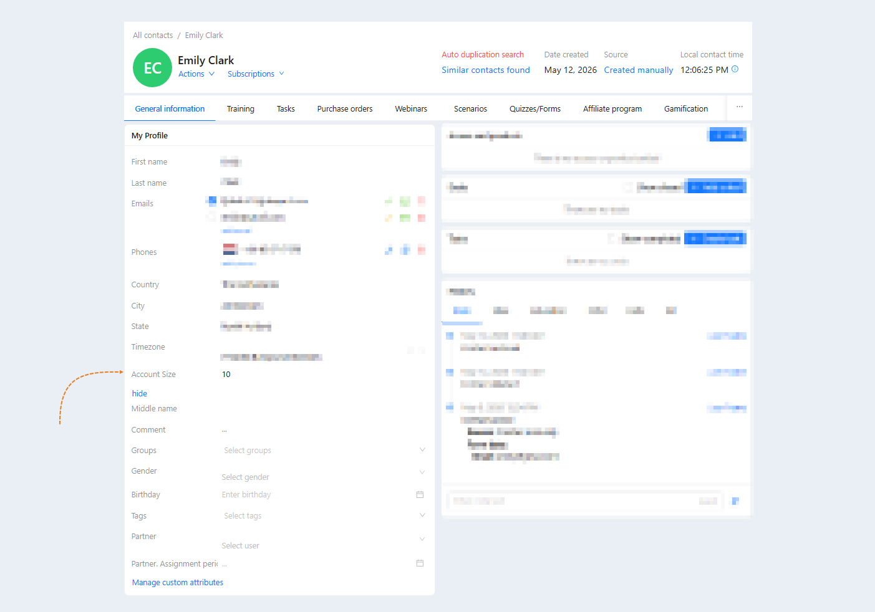Open the Quizzes/Forms tab
This screenshot has height=612, width=875.
pos(535,108)
